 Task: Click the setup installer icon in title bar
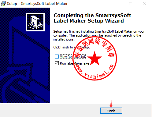pos(3,4)
